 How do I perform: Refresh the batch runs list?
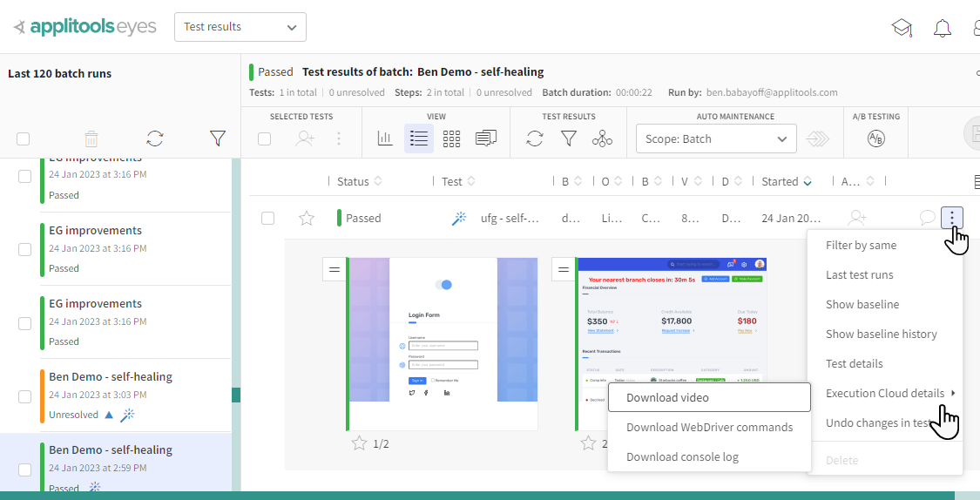coord(154,138)
